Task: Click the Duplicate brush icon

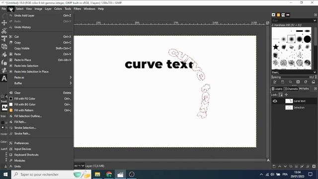Action: (290, 82)
